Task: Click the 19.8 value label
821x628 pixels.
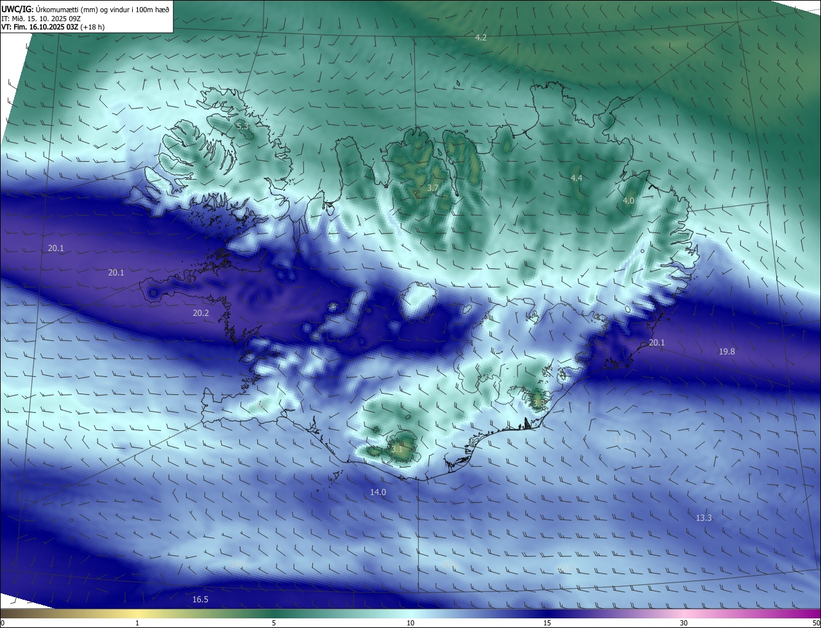Action: pos(727,352)
